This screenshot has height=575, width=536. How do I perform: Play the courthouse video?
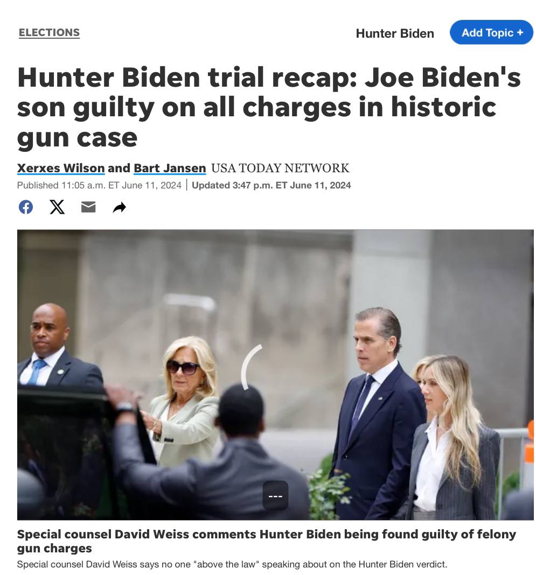coord(275,374)
